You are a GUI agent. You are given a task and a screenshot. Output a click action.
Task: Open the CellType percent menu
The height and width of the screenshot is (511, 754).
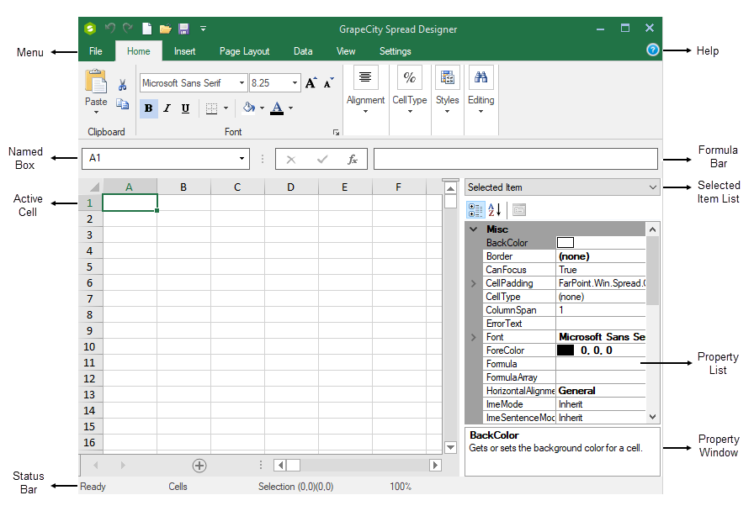point(410,91)
